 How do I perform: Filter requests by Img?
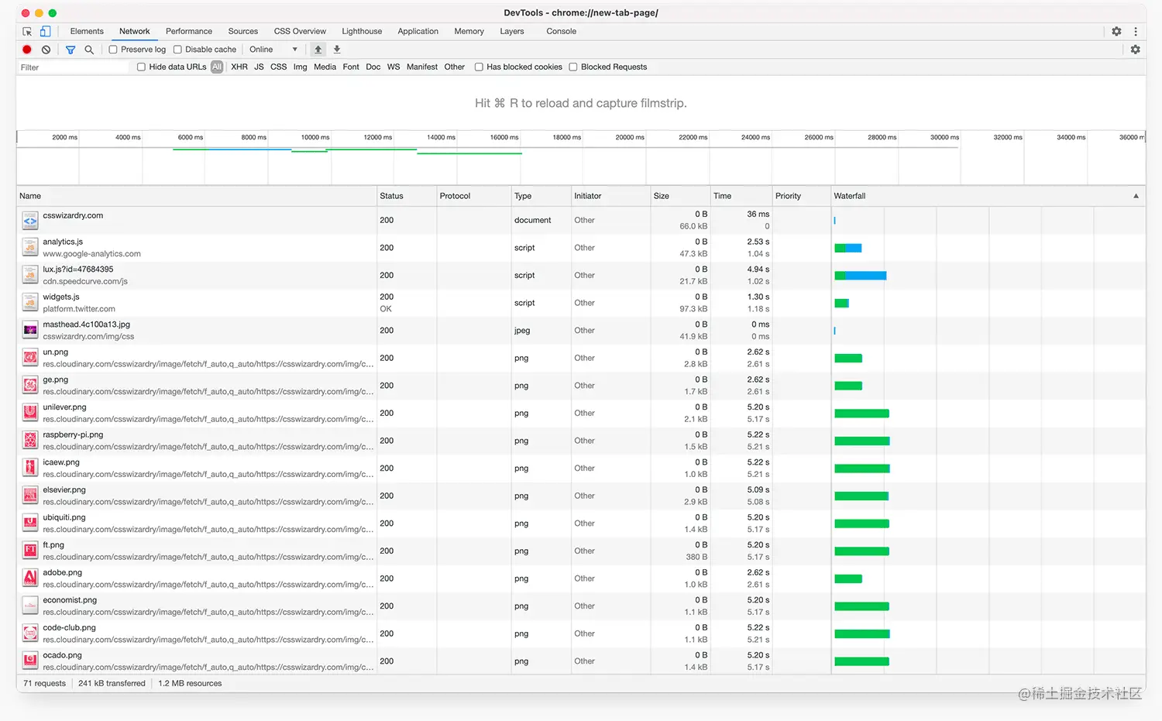[x=300, y=67]
